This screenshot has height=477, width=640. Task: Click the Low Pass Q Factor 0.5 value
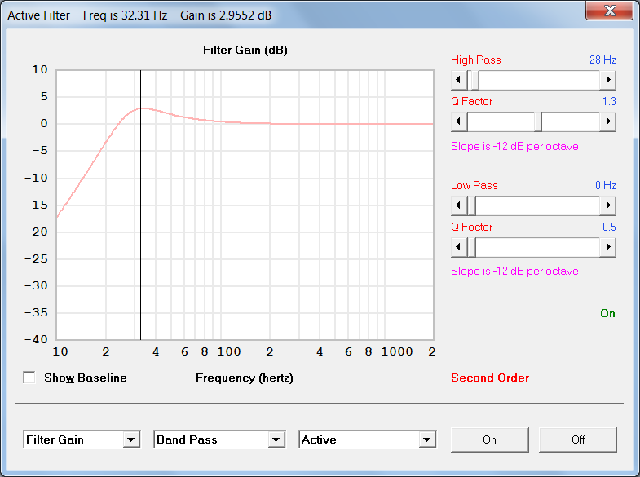609,227
